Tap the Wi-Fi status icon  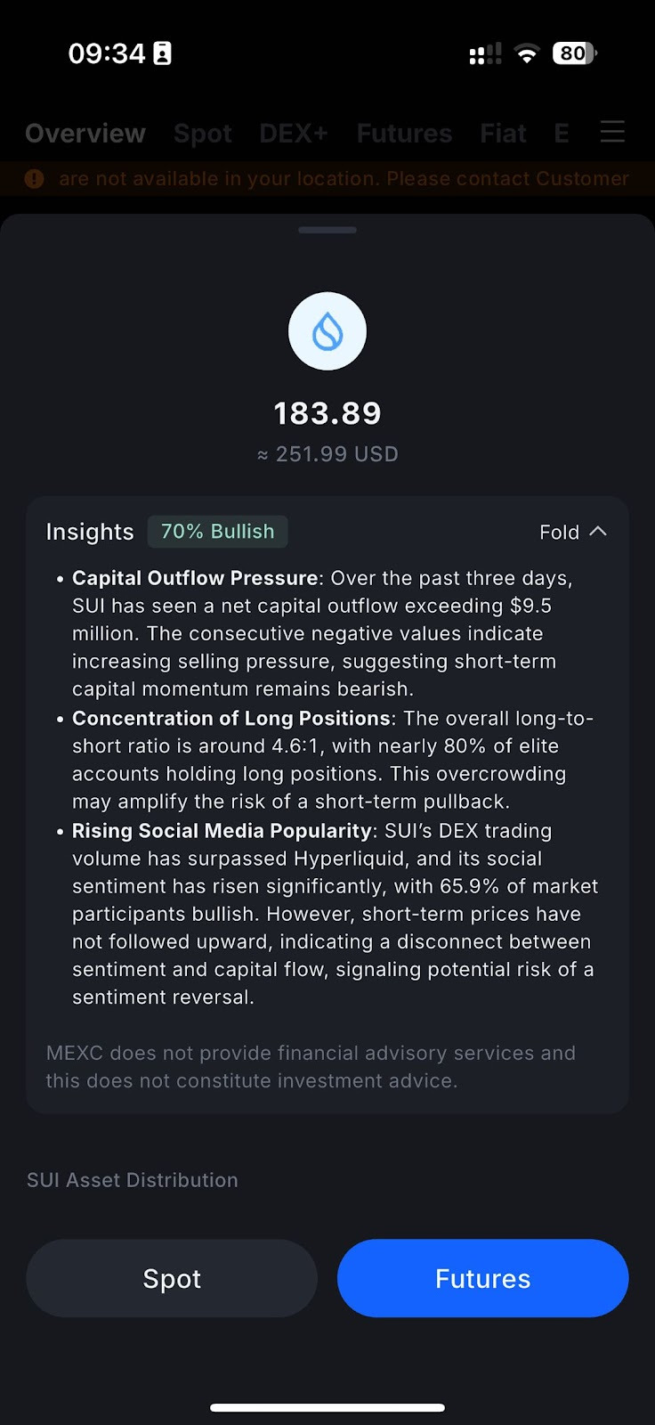click(527, 54)
